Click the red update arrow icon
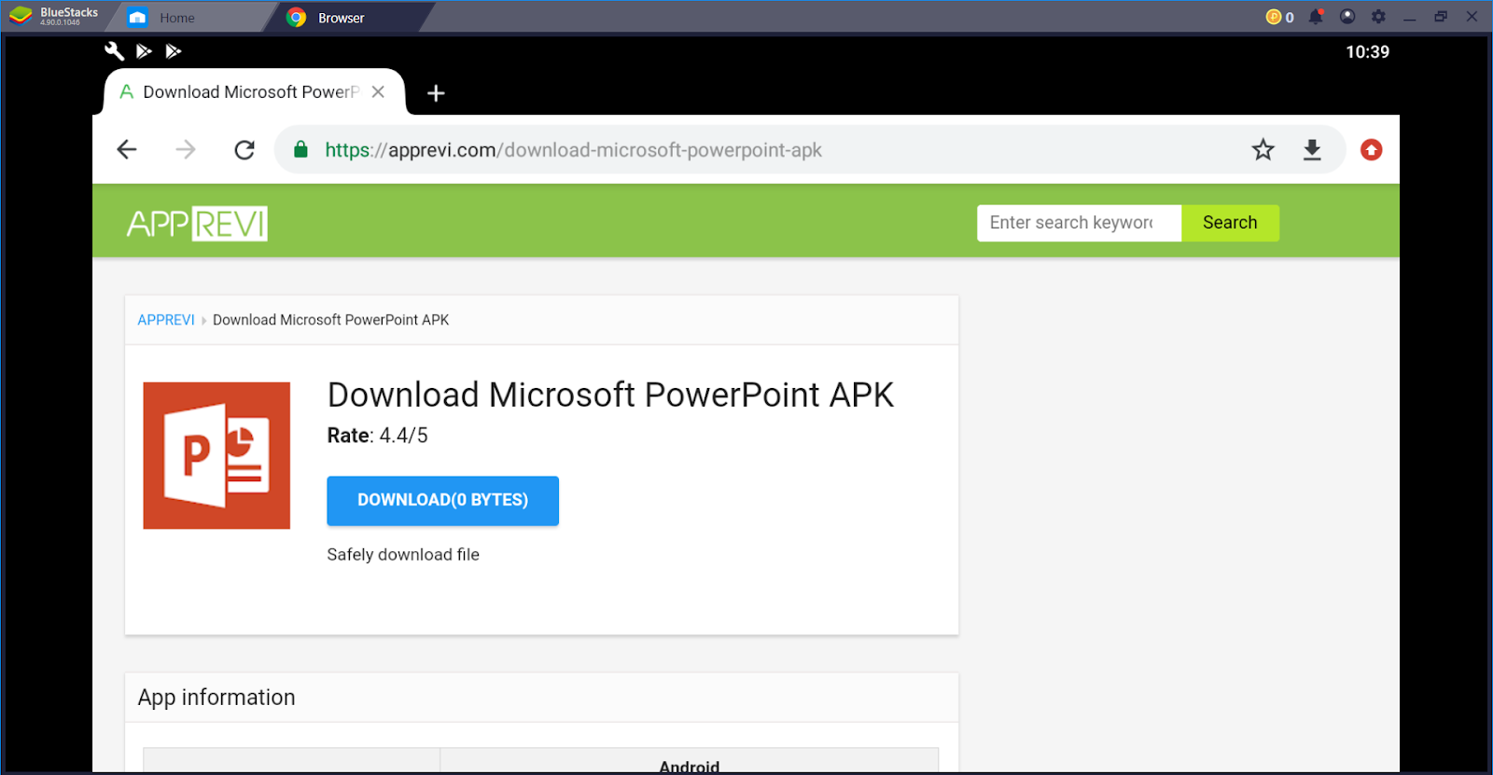 coord(1371,150)
